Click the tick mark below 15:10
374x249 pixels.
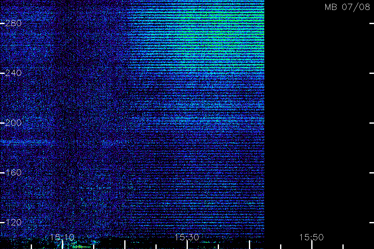62,245
